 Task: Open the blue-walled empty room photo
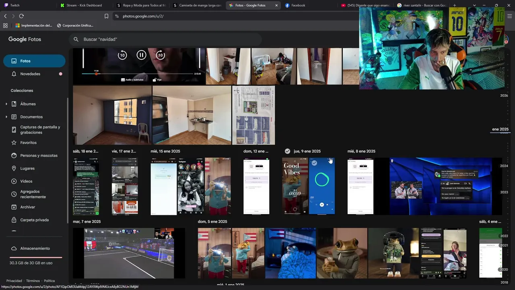[x=112, y=115]
